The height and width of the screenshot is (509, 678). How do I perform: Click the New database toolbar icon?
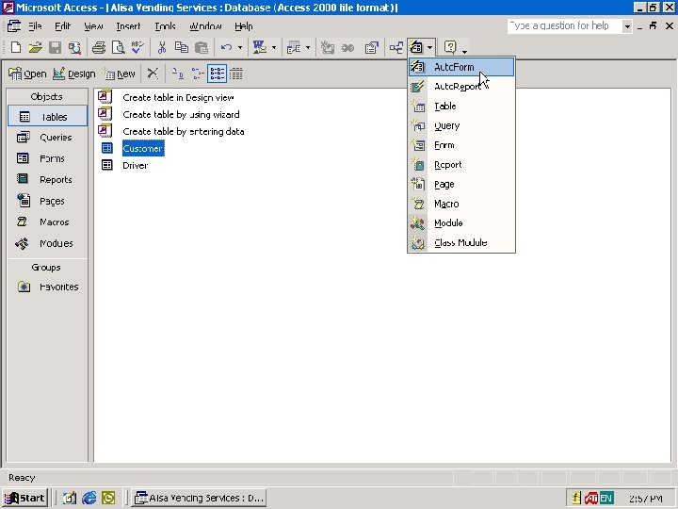click(16, 48)
